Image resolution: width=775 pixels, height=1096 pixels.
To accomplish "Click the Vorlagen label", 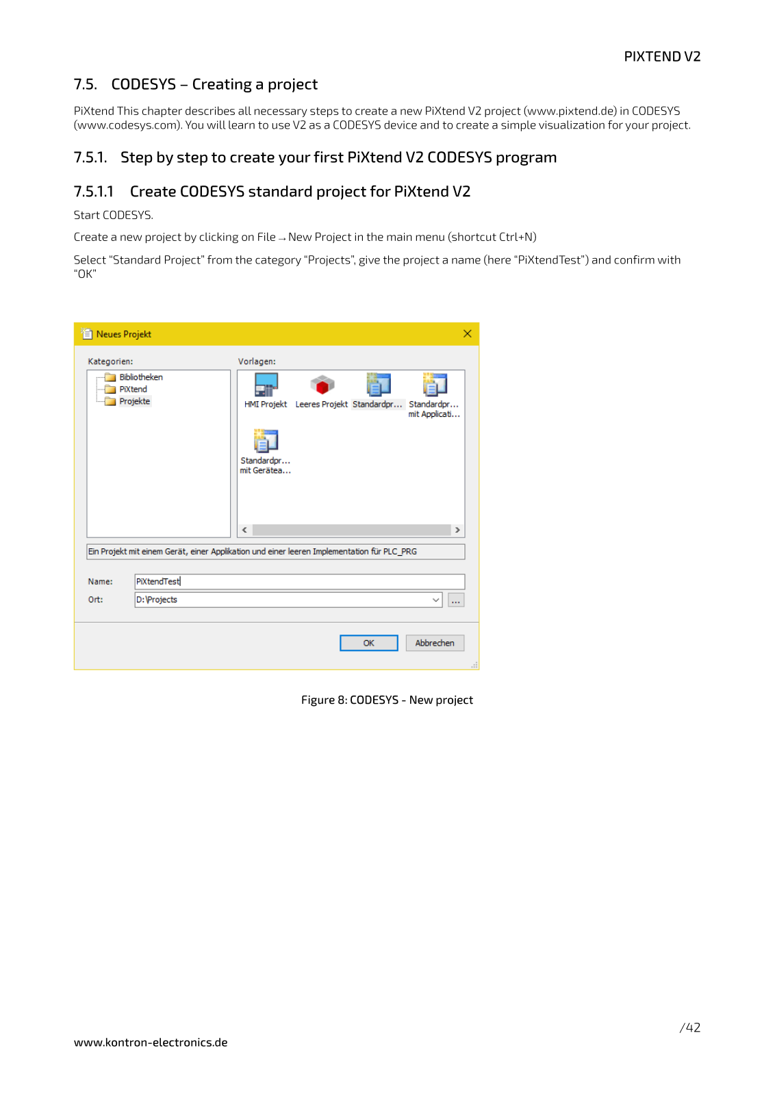I will pos(257,361).
